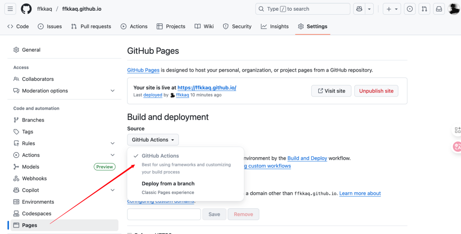Click the GitHub octocat logo
461x234 pixels.
pos(26,9)
